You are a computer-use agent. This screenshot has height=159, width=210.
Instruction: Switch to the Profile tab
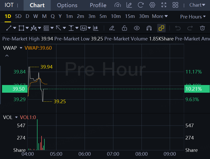(x=98, y=5)
